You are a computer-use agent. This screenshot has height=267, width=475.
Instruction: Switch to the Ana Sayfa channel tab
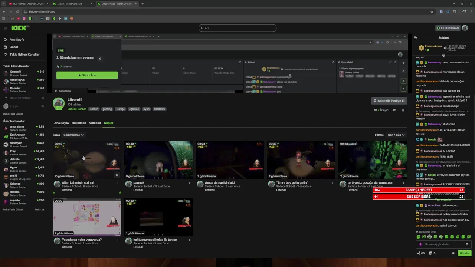click(x=61, y=123)
